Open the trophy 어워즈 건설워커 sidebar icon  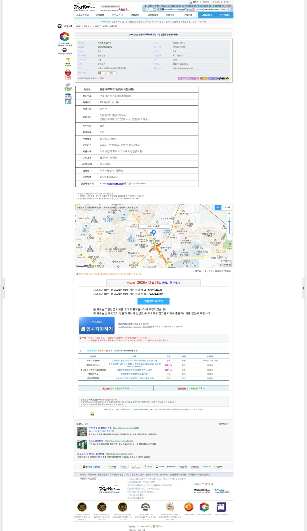coord(68,62)
